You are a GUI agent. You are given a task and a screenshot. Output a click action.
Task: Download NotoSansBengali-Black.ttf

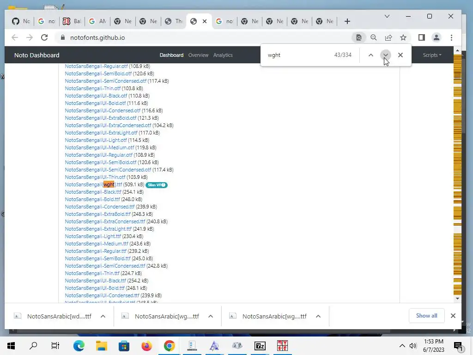tap(93, 192)
